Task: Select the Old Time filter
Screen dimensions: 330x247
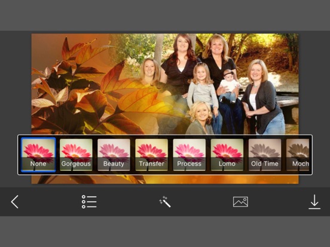Action: pyautogui.click(x=265, y=155)
